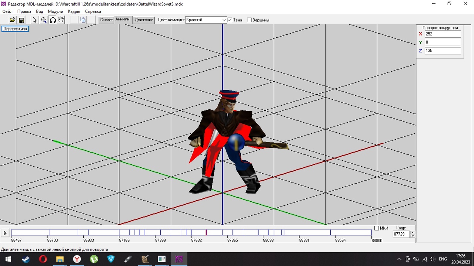Decrease the Кадр frame number by one
Viewport: 474px width, 266px height.
413,236
